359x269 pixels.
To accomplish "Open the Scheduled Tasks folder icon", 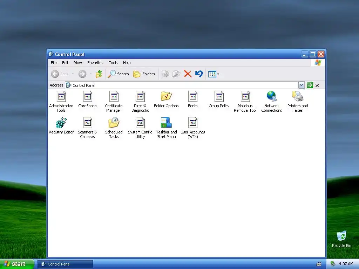I will (x=114, y=123).
